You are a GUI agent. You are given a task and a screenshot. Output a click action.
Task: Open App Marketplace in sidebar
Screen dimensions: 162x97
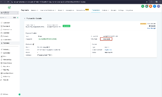click(8, 73)
